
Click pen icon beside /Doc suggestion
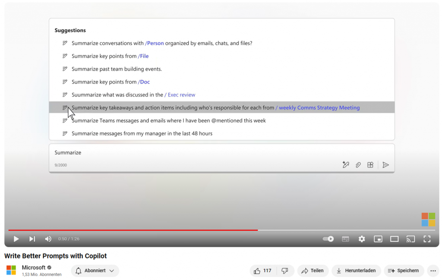click(x=65, y=82)
